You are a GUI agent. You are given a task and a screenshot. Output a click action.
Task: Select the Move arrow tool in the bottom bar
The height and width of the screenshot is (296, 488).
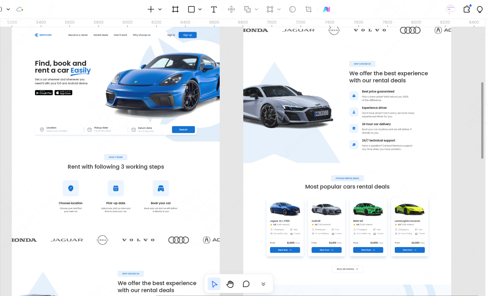pos(214,284)
